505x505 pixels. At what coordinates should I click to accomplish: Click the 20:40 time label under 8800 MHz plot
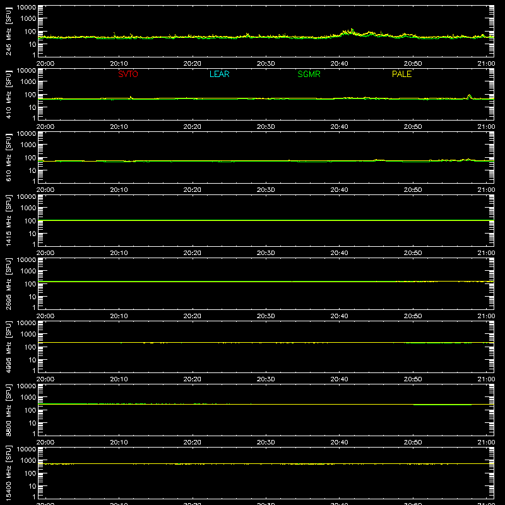(x=339, y=443)
